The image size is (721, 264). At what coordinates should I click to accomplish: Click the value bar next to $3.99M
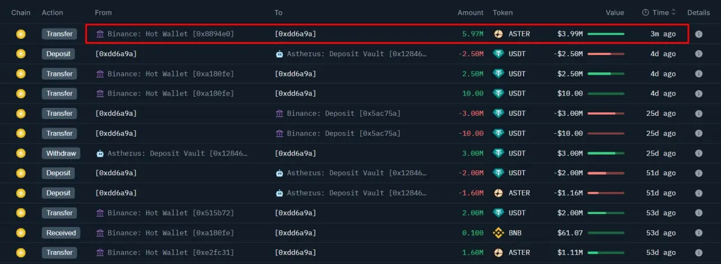606,34
